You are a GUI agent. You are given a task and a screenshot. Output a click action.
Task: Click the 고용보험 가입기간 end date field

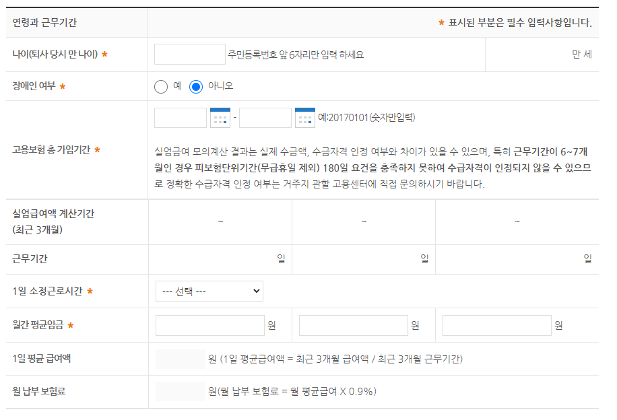(x=265, y=118)
